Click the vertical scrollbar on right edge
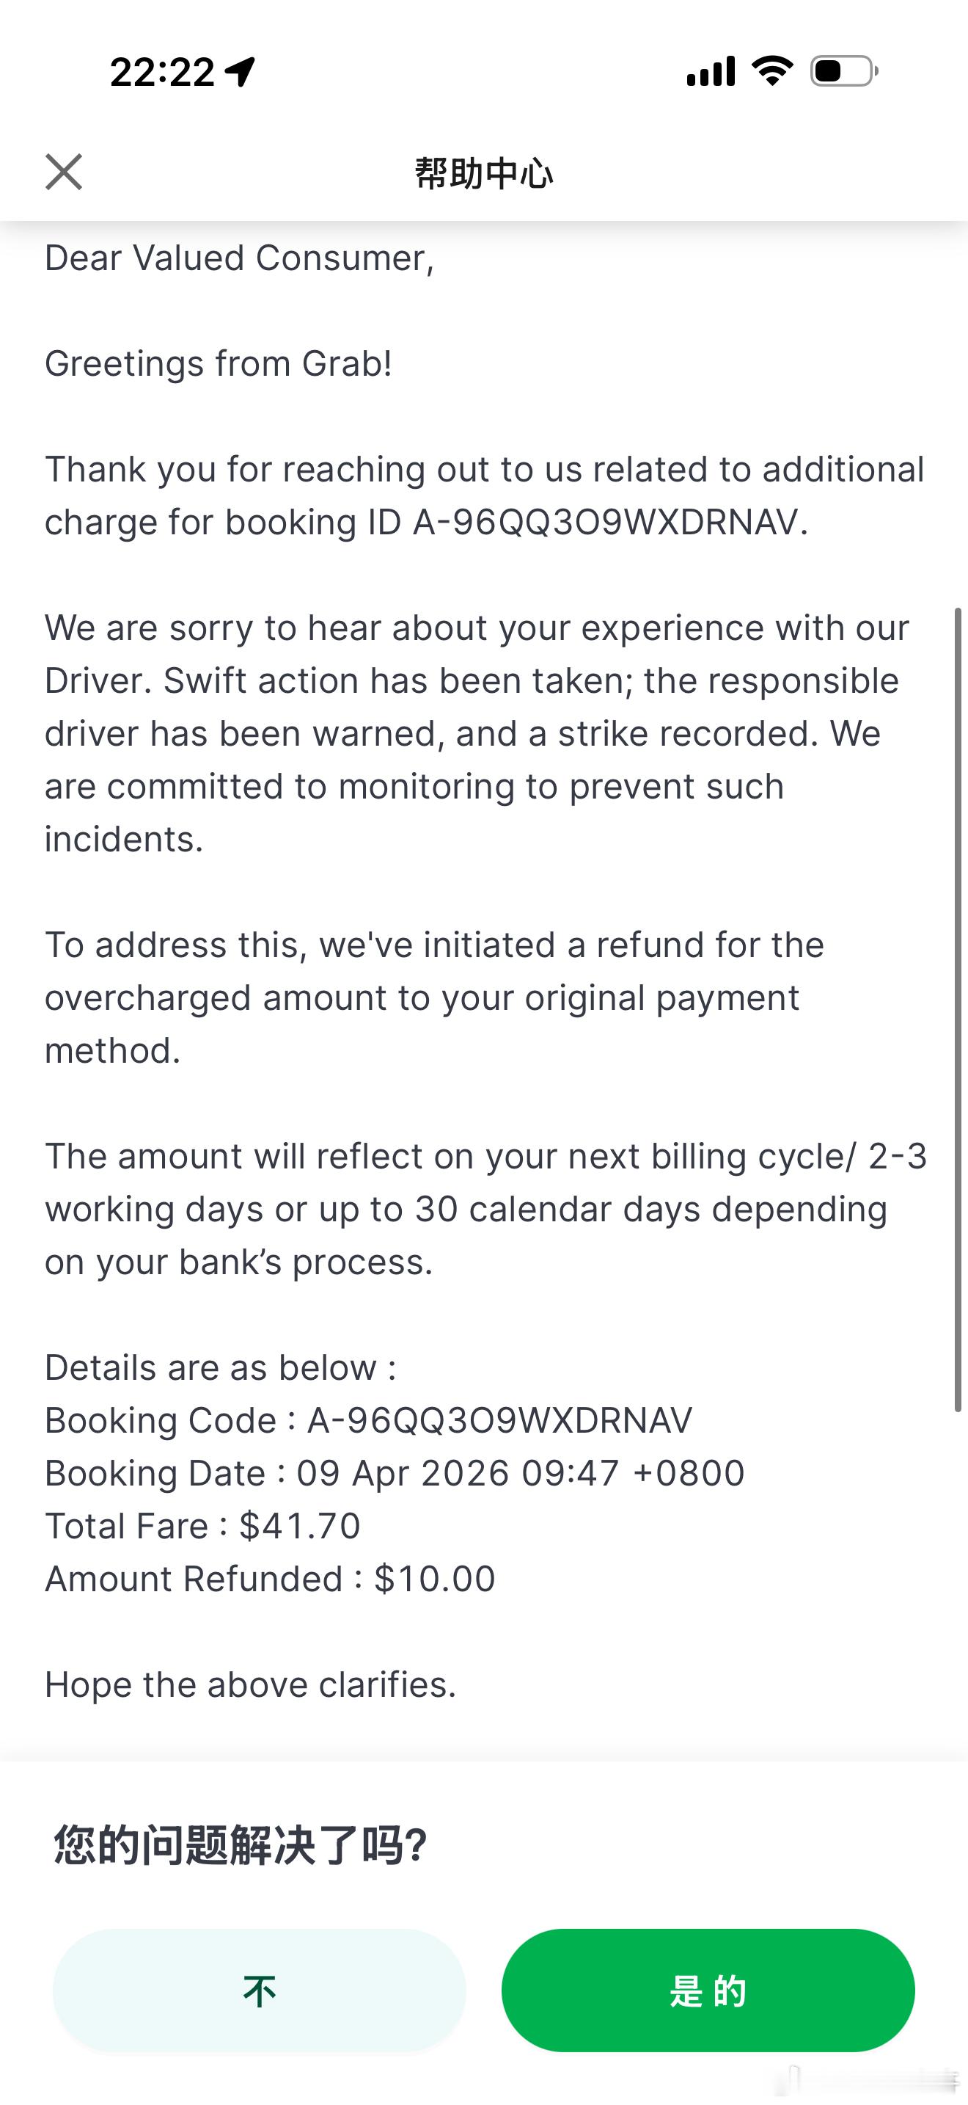 click(x=958, y=1010)
